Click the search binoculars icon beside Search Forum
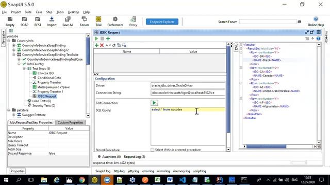 tap(300, 22)
